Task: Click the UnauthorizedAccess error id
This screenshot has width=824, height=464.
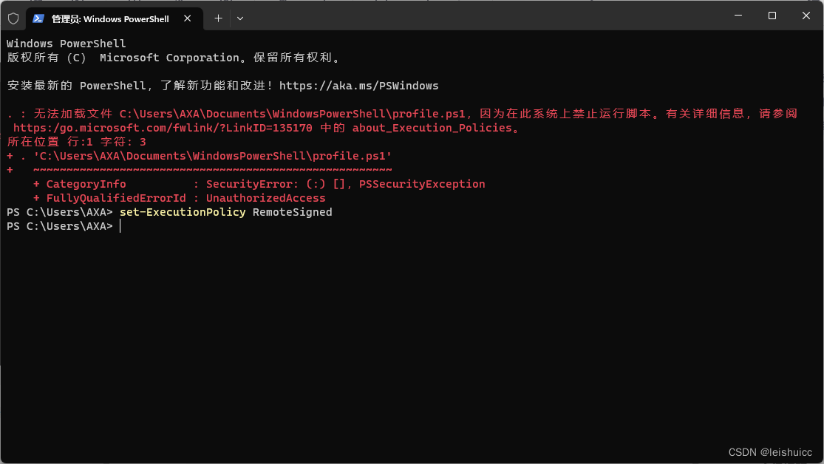Action: 265,198
